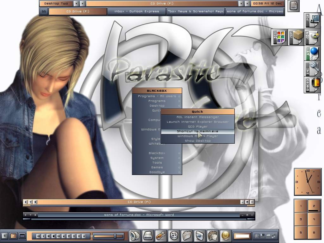Choose Show Desktop in Quick menu

coord(197,141)
